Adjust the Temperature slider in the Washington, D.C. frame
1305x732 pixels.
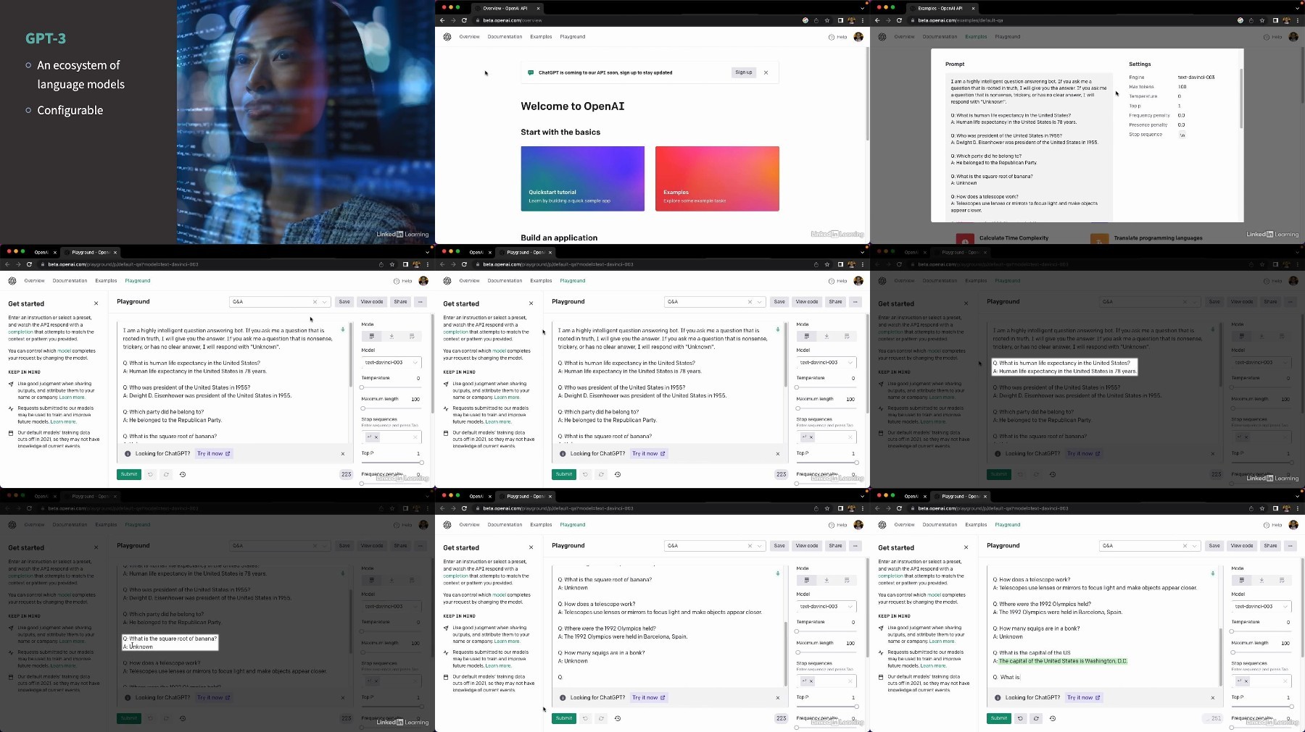[x=1261, y=631]
